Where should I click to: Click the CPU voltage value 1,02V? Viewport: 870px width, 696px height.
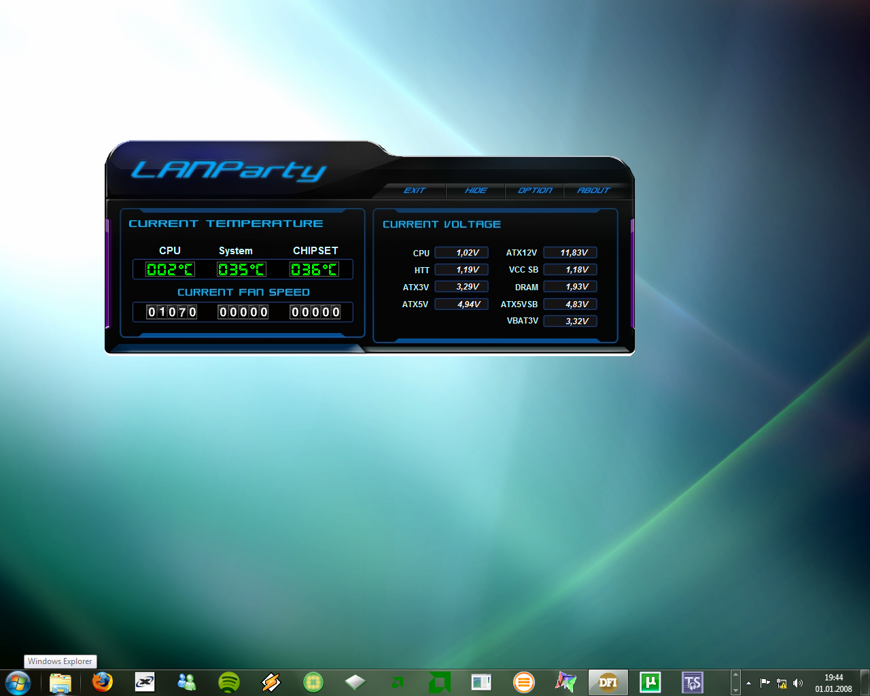point(462,253)
